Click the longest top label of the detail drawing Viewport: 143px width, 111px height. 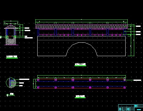tap(24, 79)
